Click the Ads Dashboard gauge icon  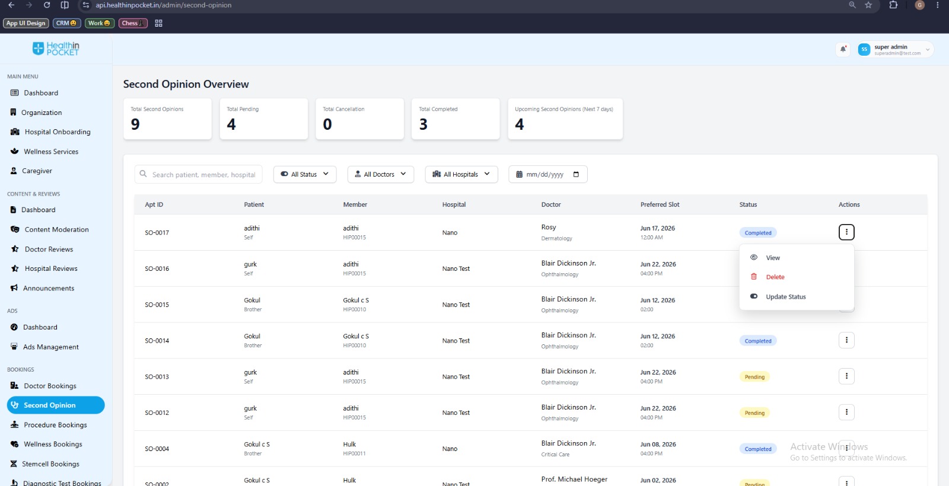(14, 327)
